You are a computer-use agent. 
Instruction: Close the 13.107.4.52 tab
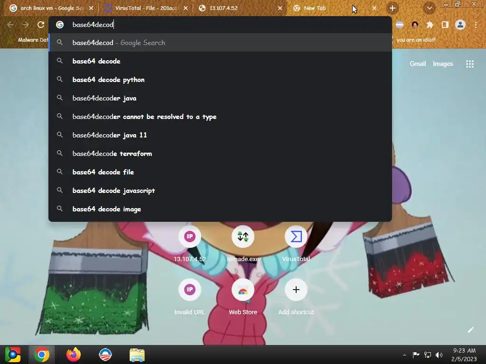point(280,9)
